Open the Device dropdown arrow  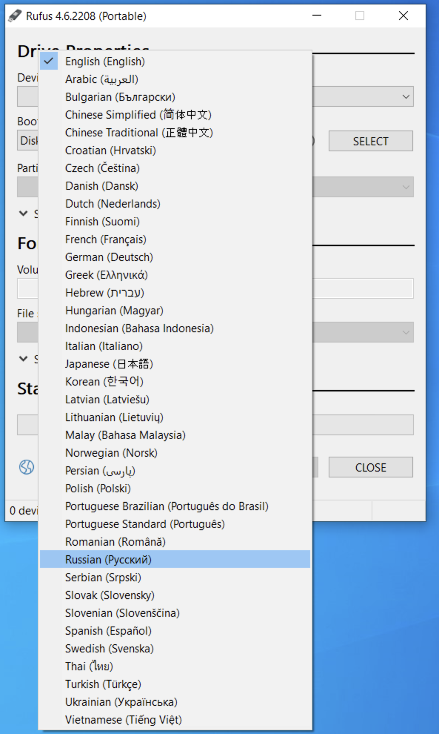406,97
